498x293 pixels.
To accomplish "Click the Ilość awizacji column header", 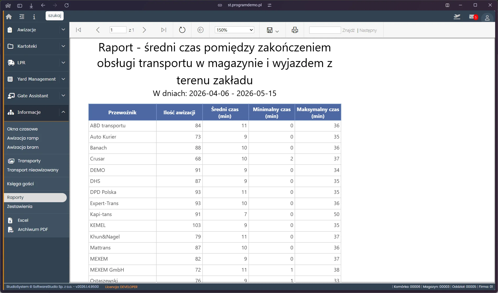I will click(x=179, y=112).
